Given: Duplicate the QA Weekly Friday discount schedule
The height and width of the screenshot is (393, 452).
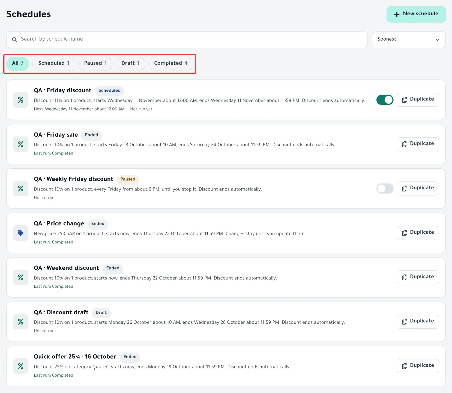Looking at the screenshot, I should pos(418,189).
